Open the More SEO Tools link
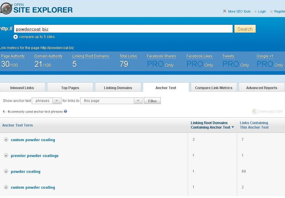 239,11
